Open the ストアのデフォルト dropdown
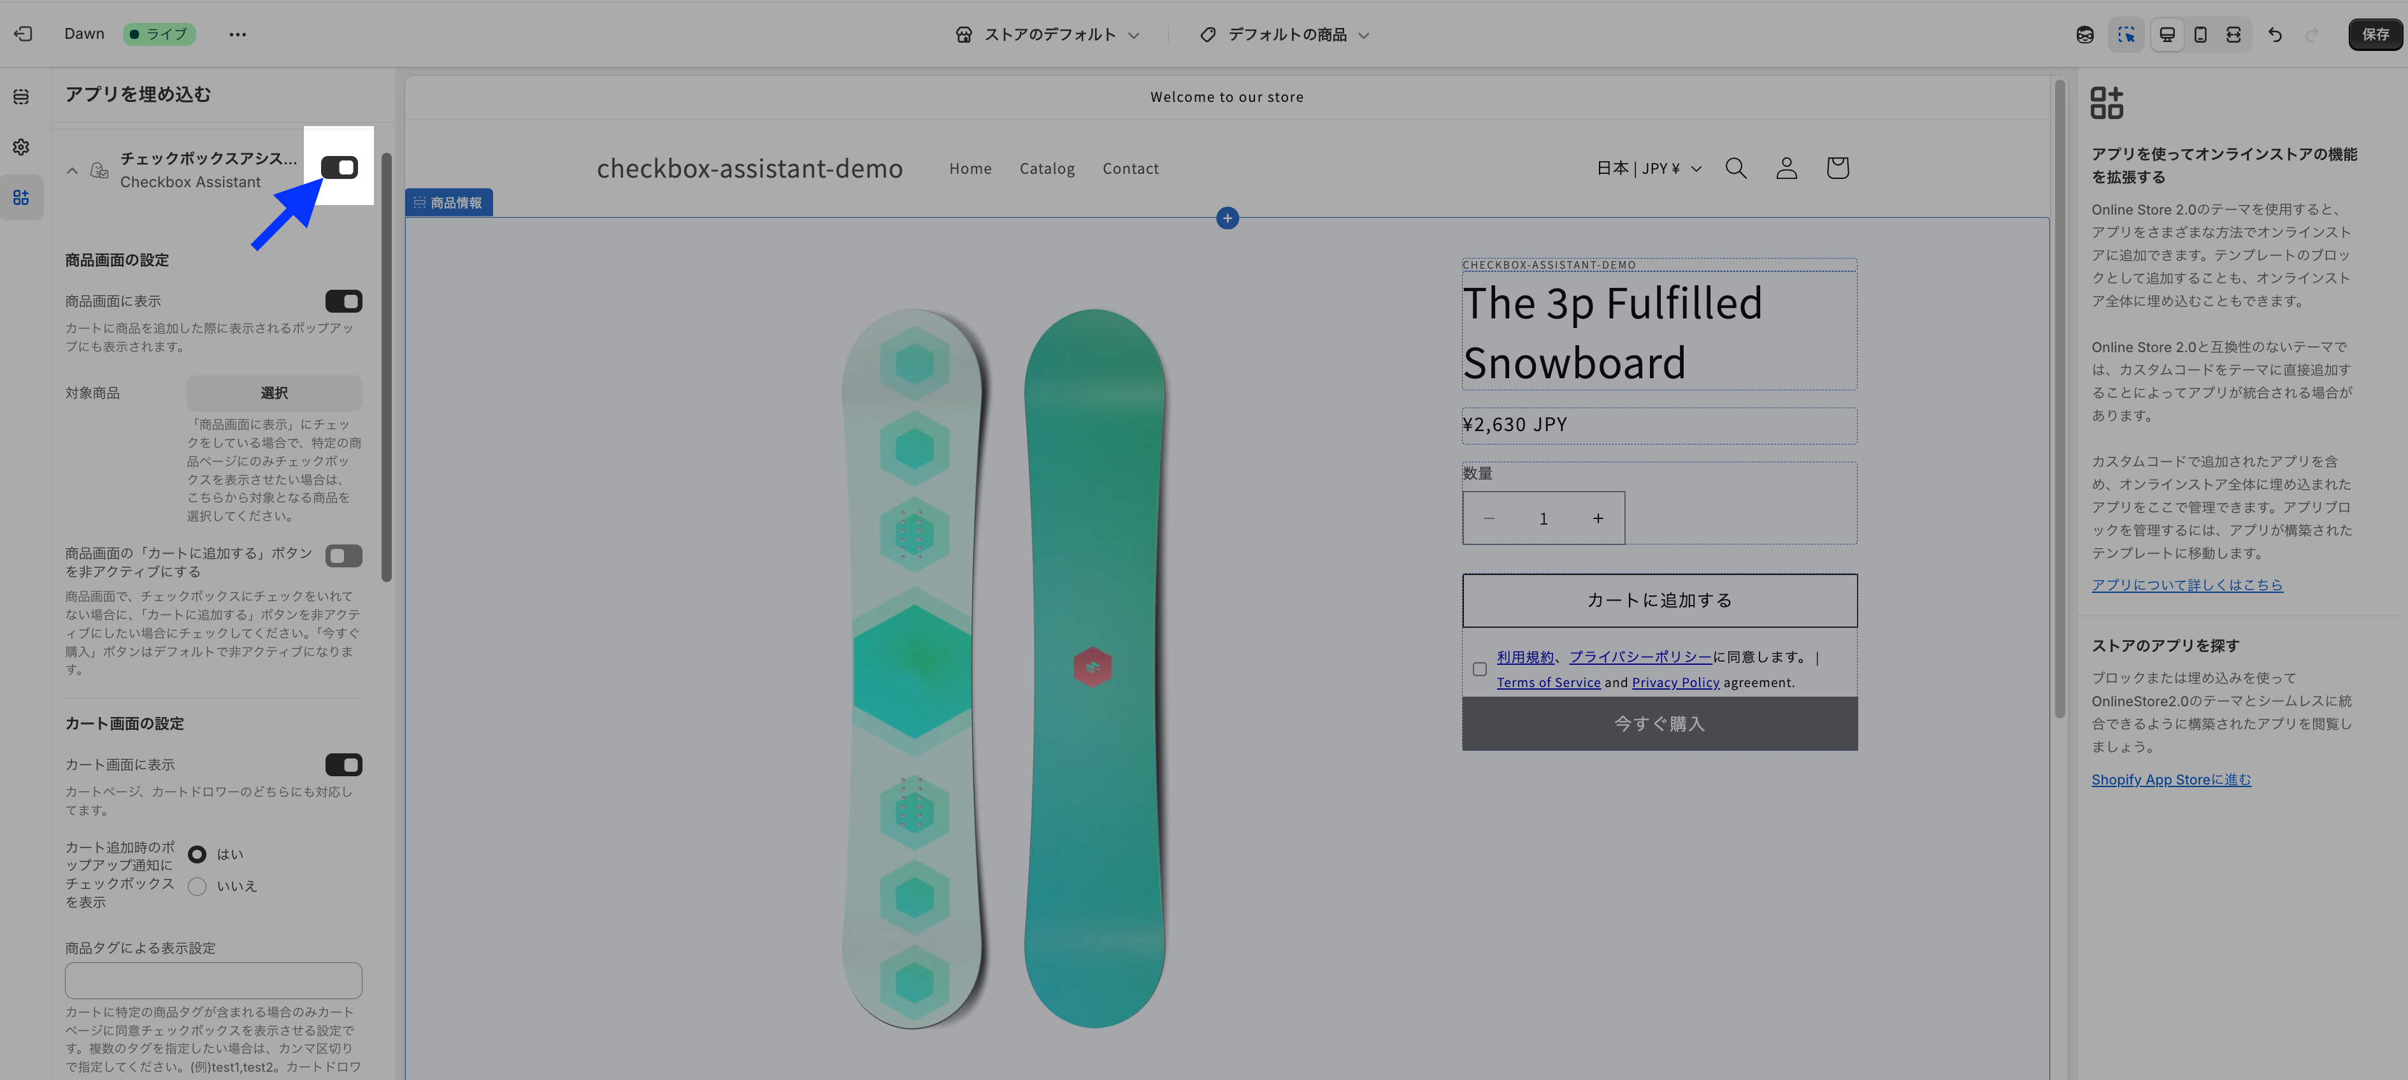 point(1047,34)
